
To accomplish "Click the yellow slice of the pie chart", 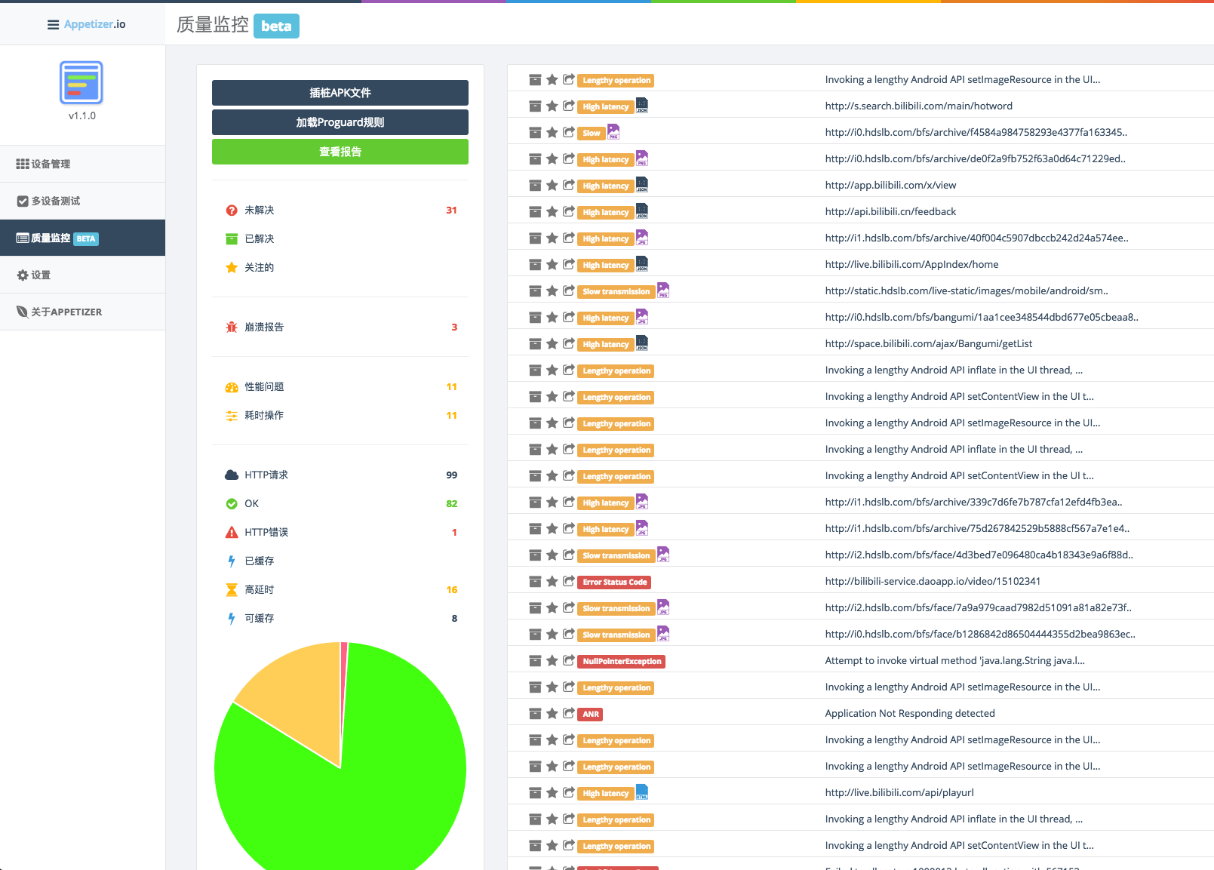I will click(x=302, y=698).
